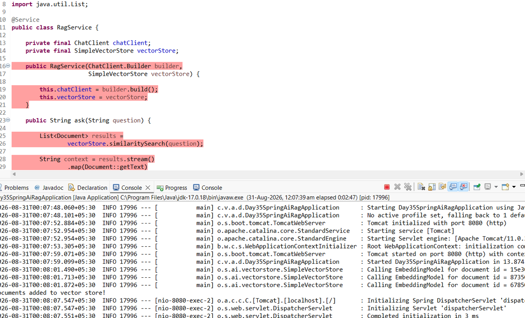Switch to the Problems tab
Screen dimensions: 525x318
coord(14,188)
